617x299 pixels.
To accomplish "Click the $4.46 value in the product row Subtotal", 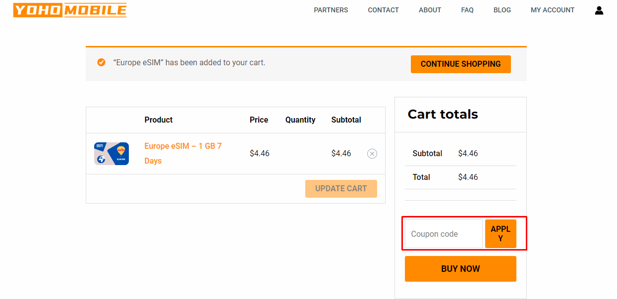I will coord(341,154).
